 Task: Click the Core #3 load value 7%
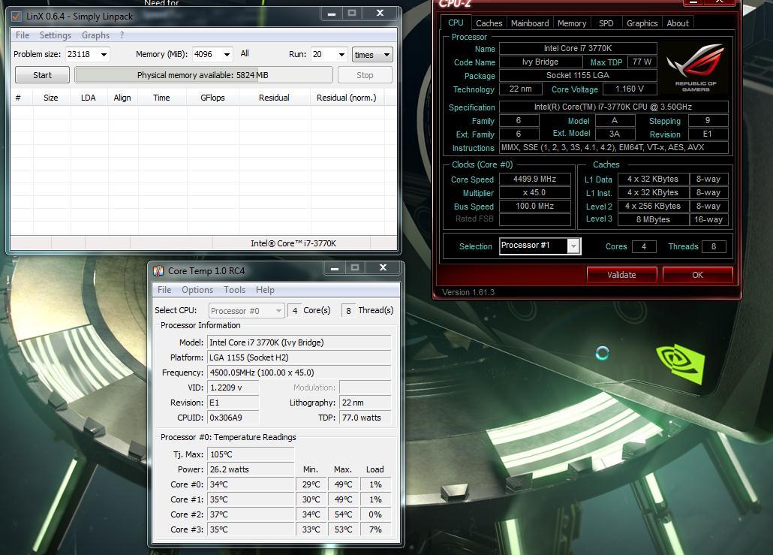pyautogui.click(x=375, y=529)
